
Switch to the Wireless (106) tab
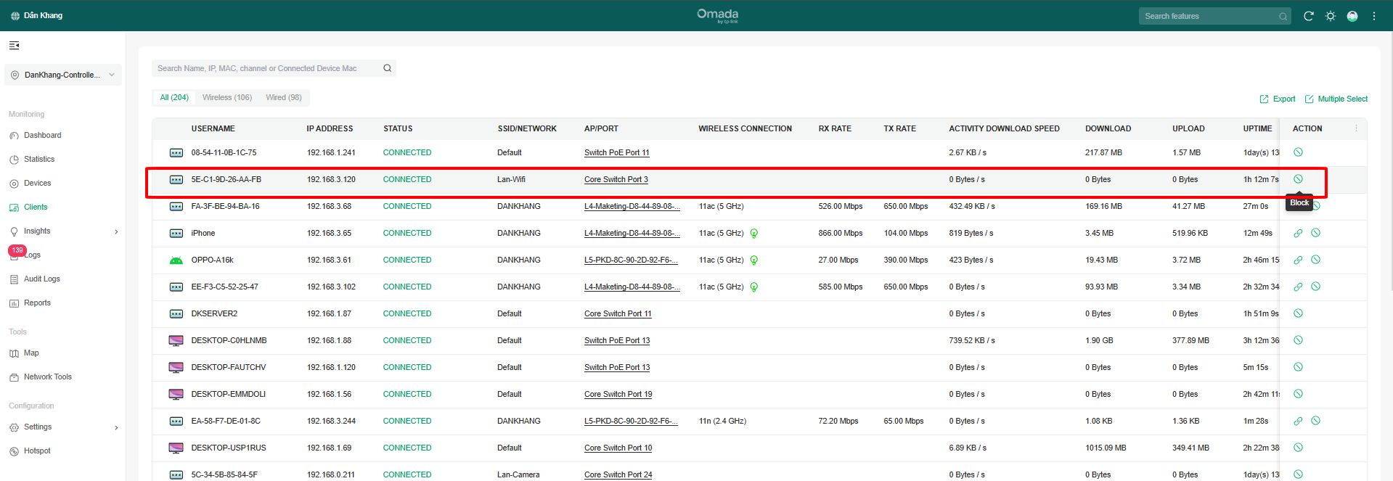point(227,97)
